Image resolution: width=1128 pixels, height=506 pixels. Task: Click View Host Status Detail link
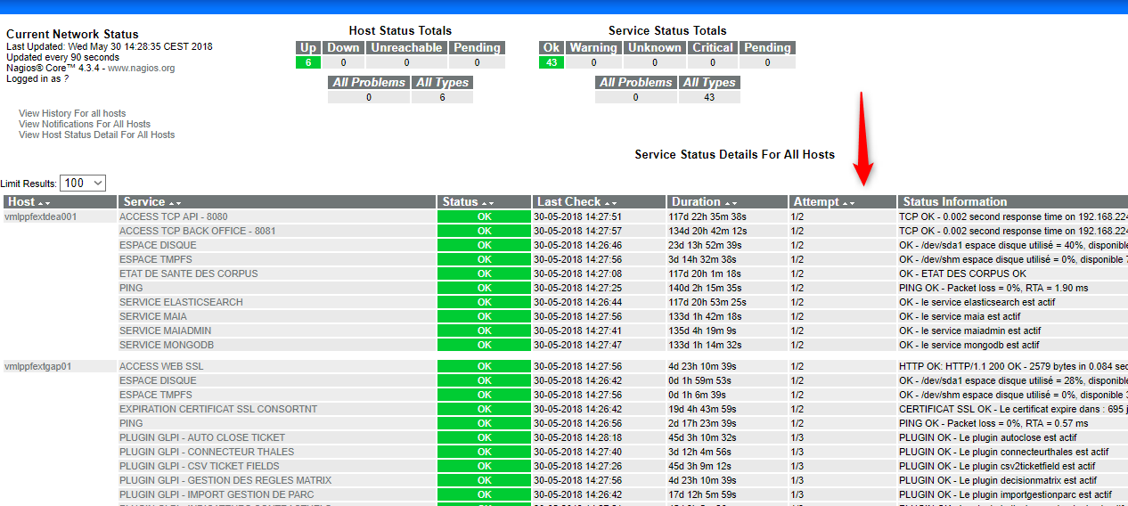point(96,135)
